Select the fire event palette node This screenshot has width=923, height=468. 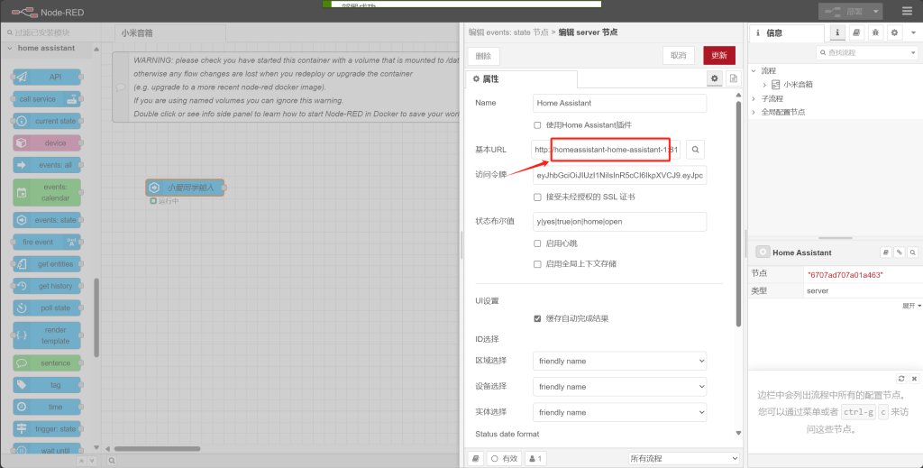pos(47,242)
